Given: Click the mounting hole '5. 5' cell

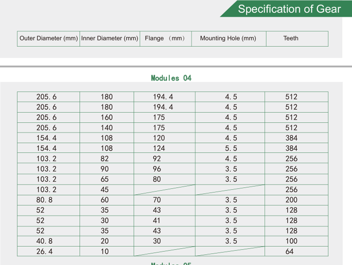Looking at the screenshot, I should [x=230, y=148].
